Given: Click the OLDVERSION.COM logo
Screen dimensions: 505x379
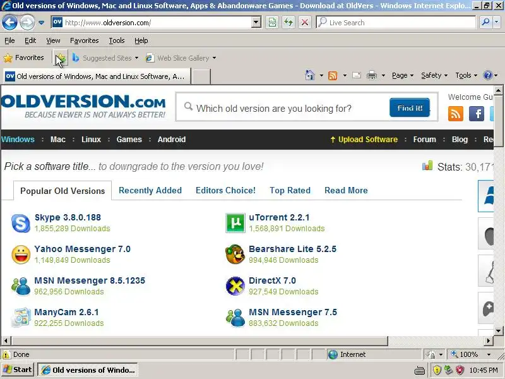Looking at the screenshot, I should pos(83,106).
